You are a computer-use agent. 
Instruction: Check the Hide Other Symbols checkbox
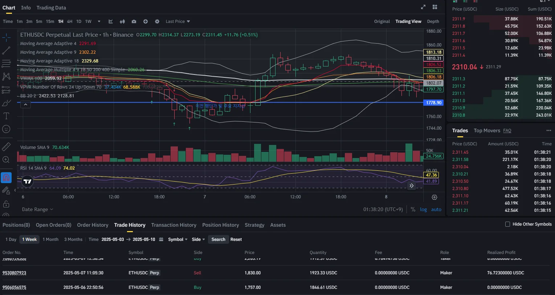(x=507, y=224)
